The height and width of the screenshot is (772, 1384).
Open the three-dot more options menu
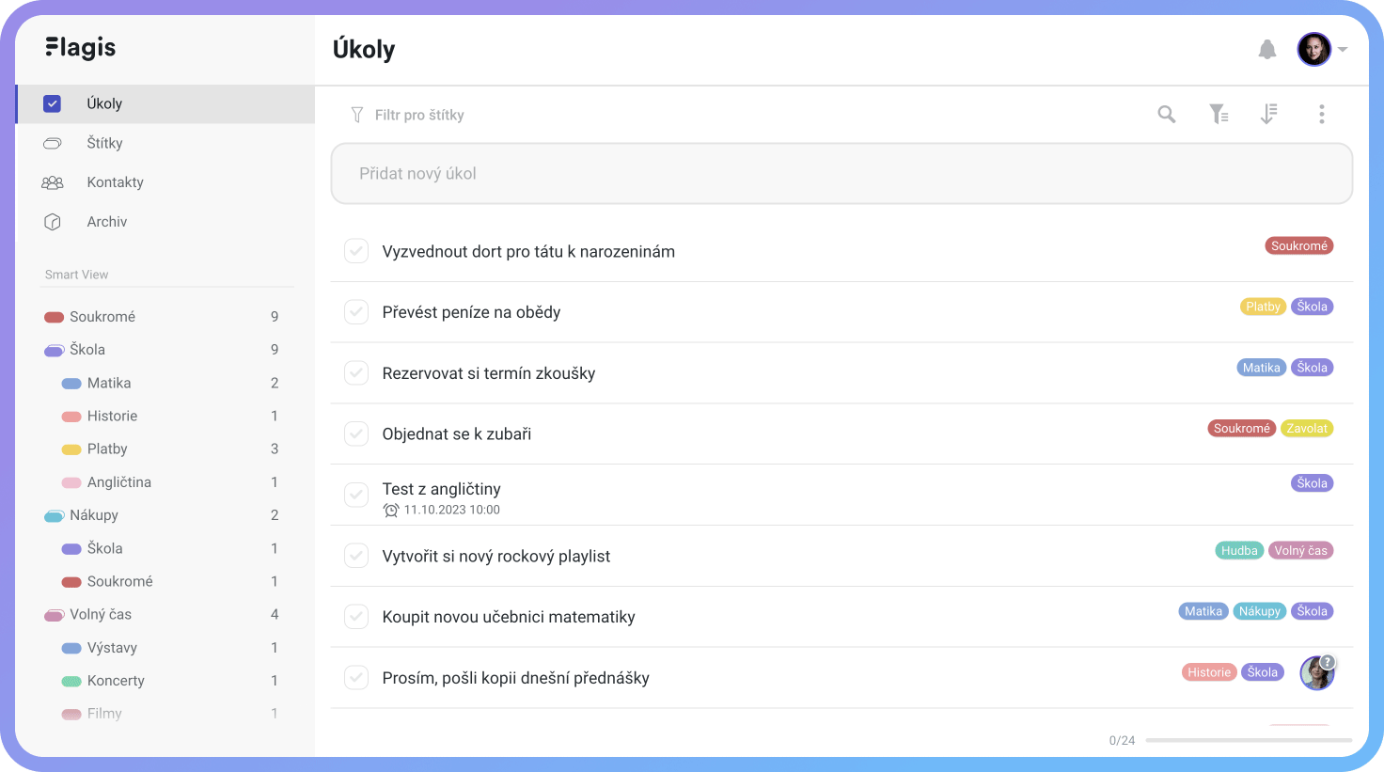point(1321,114)
